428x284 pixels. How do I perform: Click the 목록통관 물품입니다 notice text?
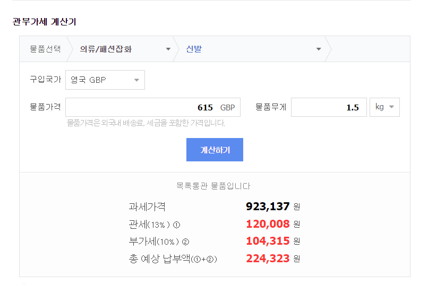click(213, 186)
